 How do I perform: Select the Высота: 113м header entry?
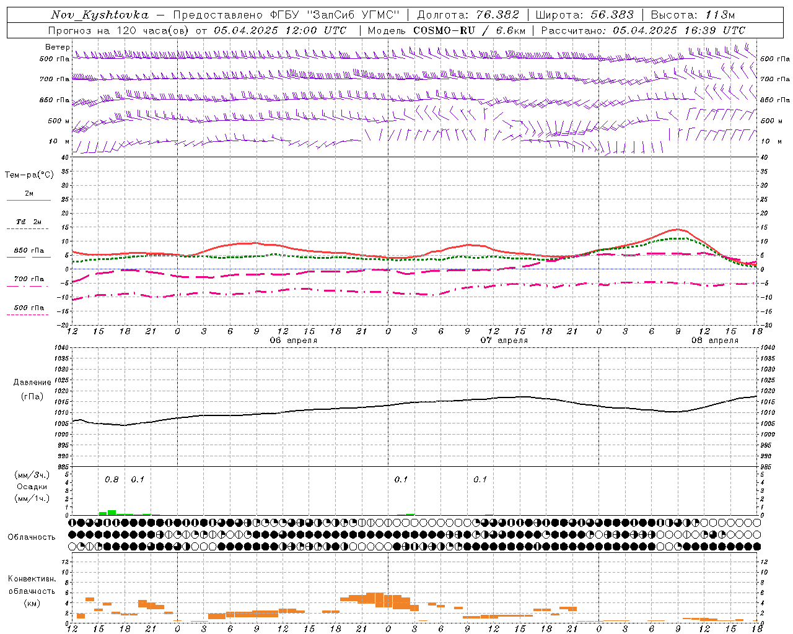pyautogui.click(x=693, y=15)
